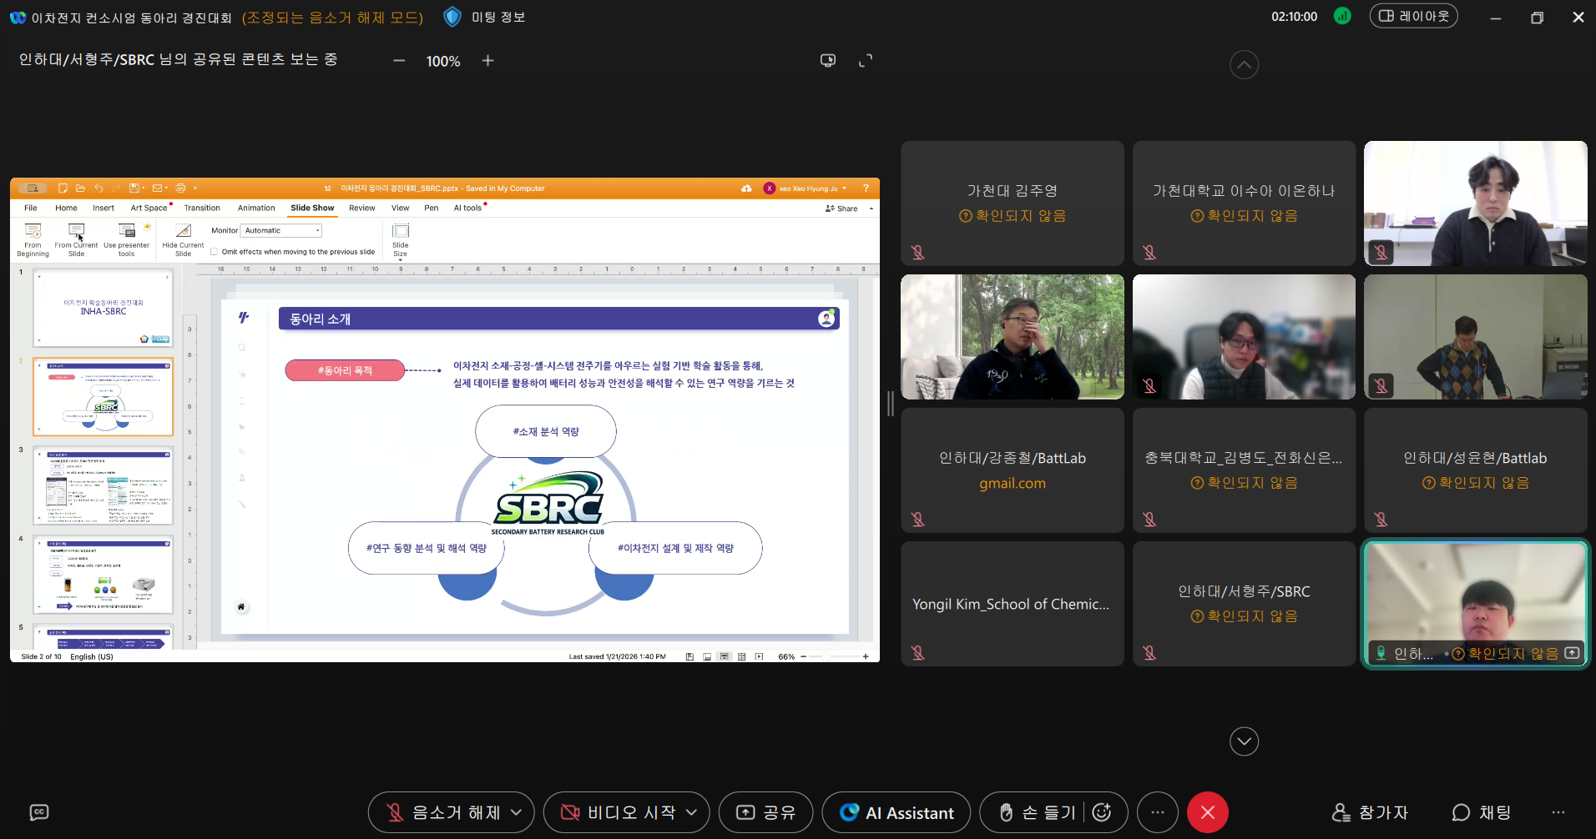Expand audio options next to 음소거 해제
1596x839 pixels.
point(518,812)
